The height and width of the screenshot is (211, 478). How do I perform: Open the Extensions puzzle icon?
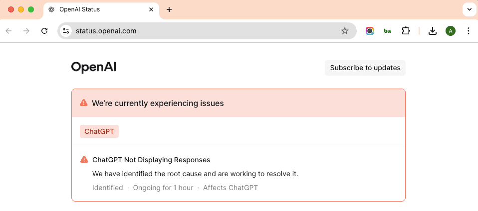(x=406, y=31)
